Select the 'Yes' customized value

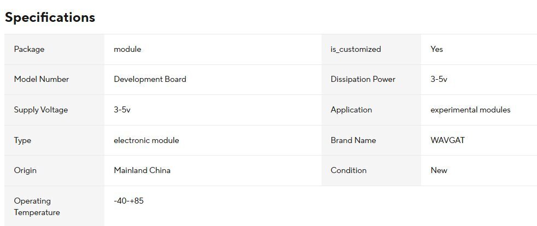(436, 49)
